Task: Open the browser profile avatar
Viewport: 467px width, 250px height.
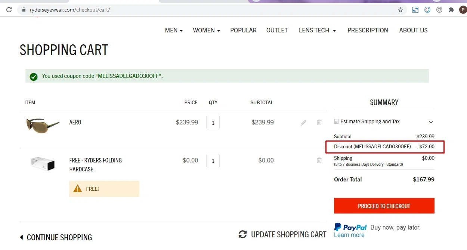Action: pos(463,10)
